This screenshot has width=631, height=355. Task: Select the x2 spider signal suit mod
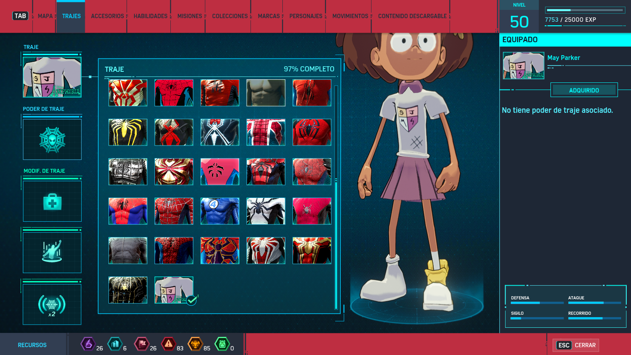coord(52,305)
